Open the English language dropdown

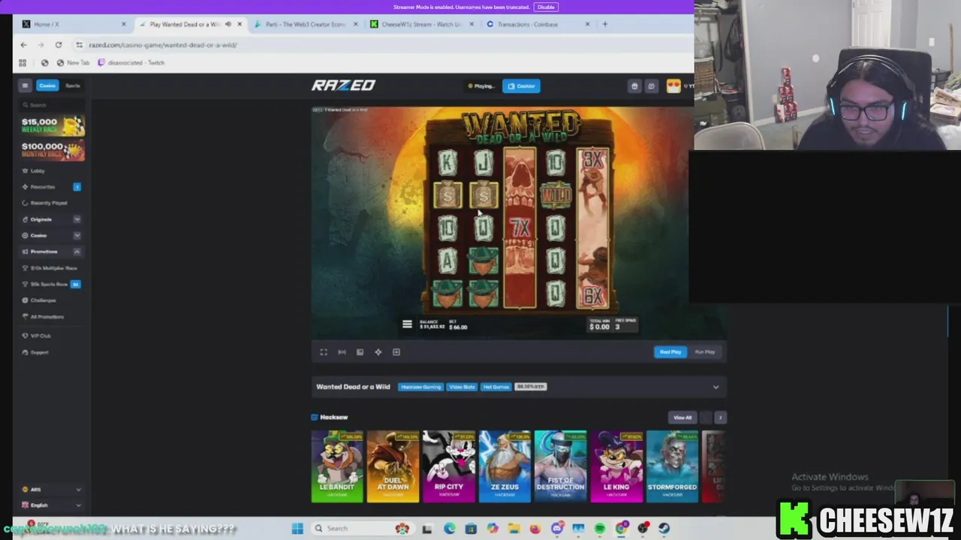click(52, 505)
